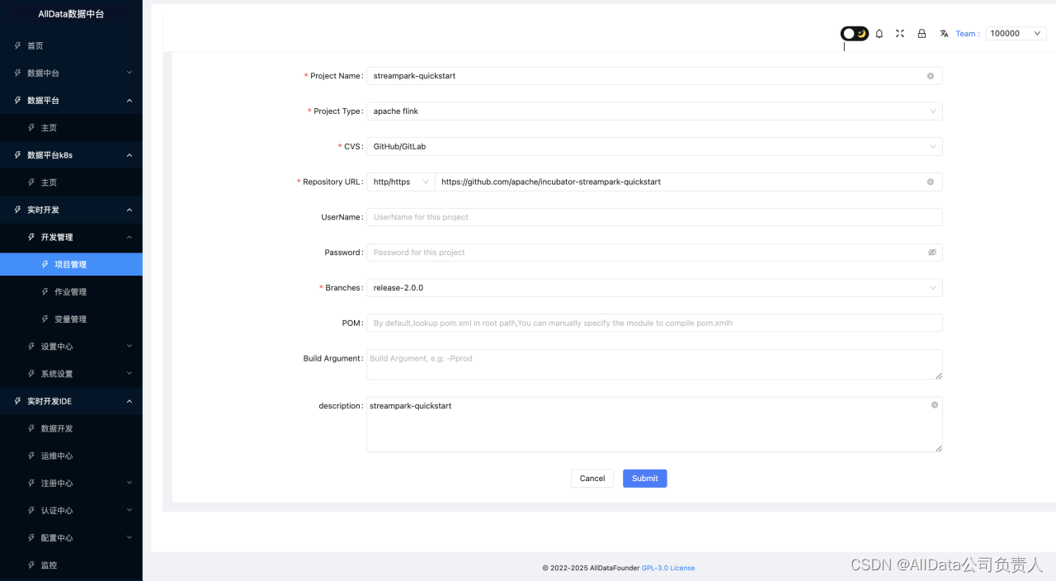The width and height of the screenshot is (1056, 581).
Task: Open the CVS GitHub/GitLab dropdown
Action: 654,146
